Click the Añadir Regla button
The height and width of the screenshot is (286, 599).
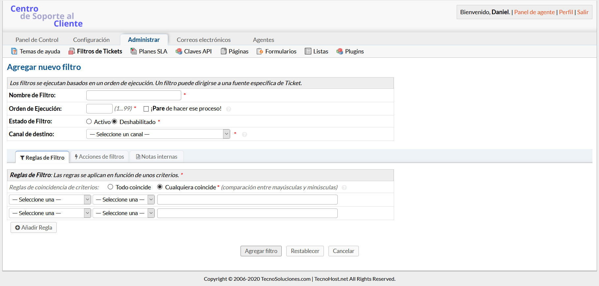tap(34, 228)
